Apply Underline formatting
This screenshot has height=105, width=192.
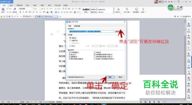click(x=26, y=12)
